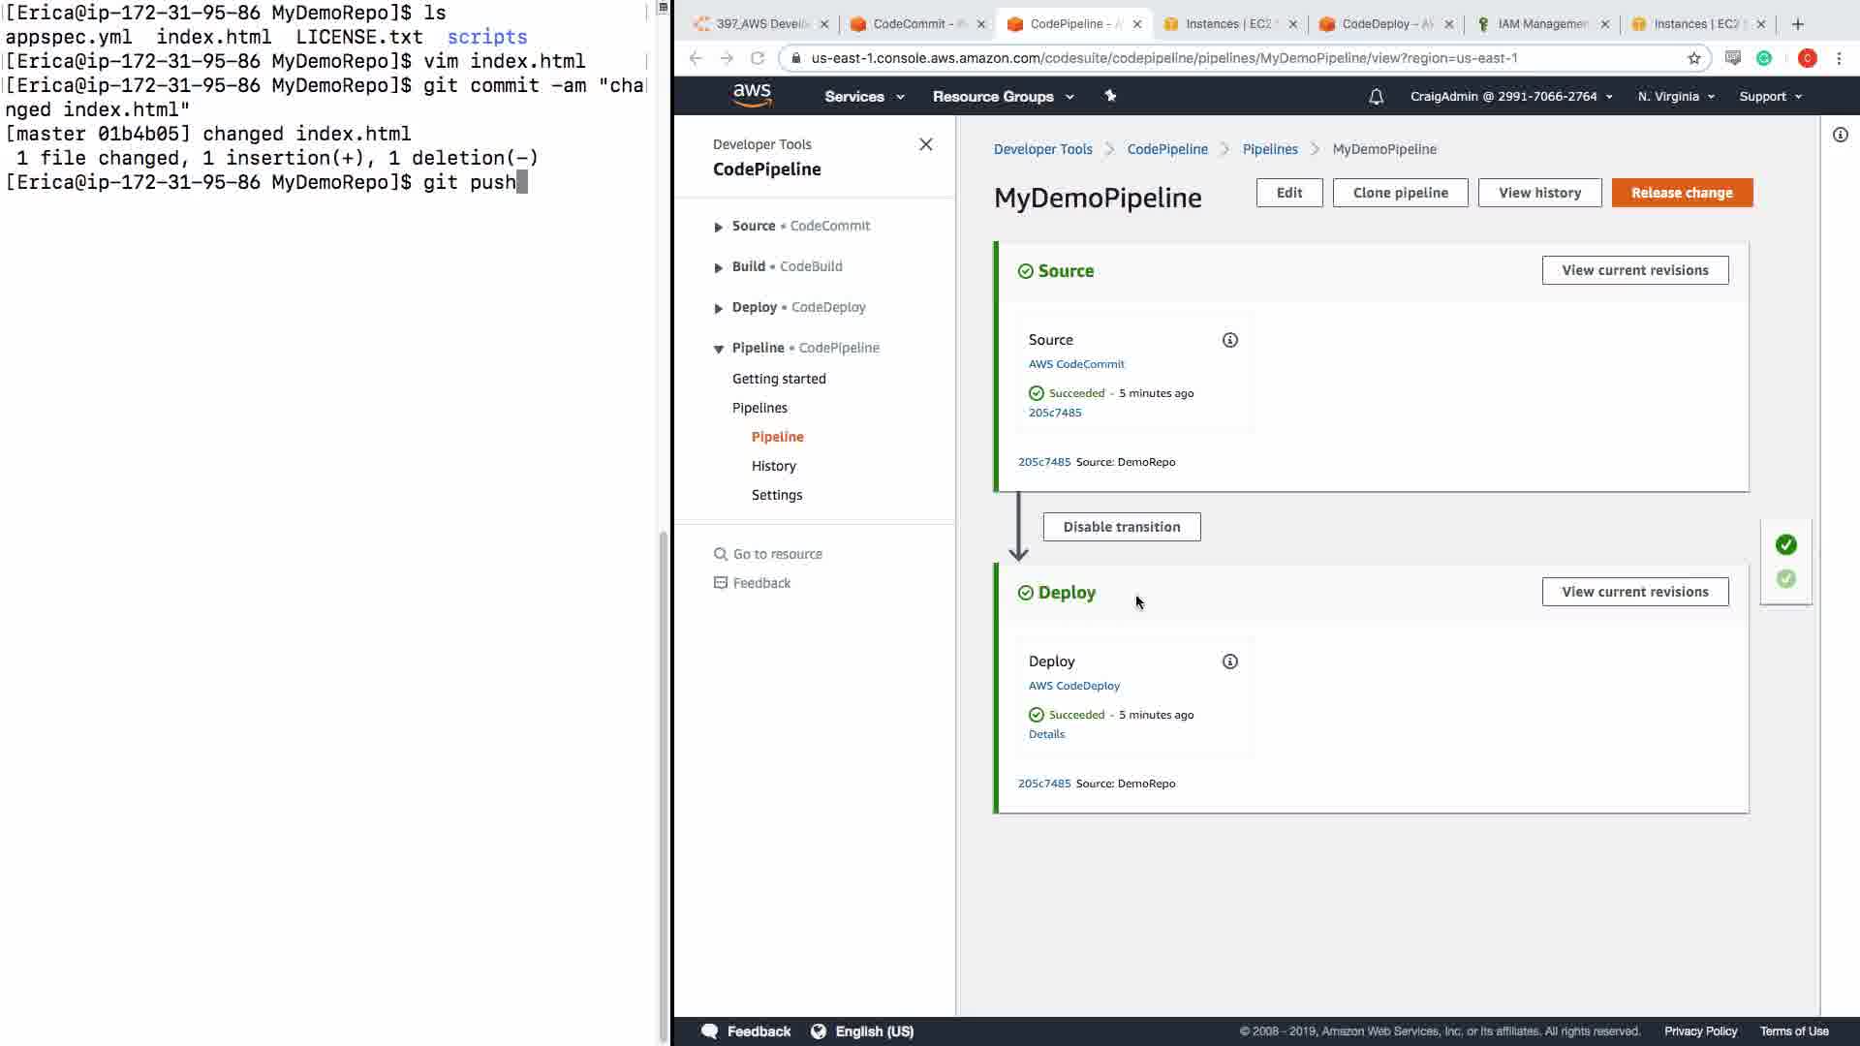
Task: Click the pin shortcuts icon in navbar
Action: [1110, 96]
